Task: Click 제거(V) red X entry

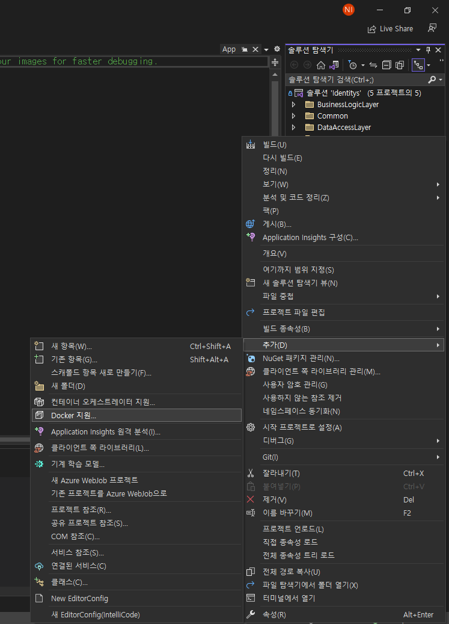Action: [x=344, y=500]
